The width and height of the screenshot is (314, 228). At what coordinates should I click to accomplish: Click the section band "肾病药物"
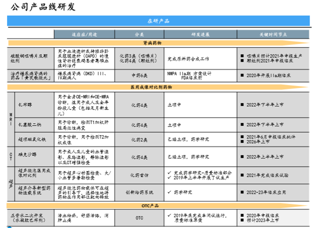158,43
